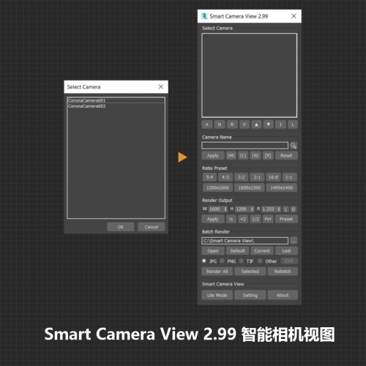Select the 3:2 ratio preset
Screen dimensions: 366x366
241,177
